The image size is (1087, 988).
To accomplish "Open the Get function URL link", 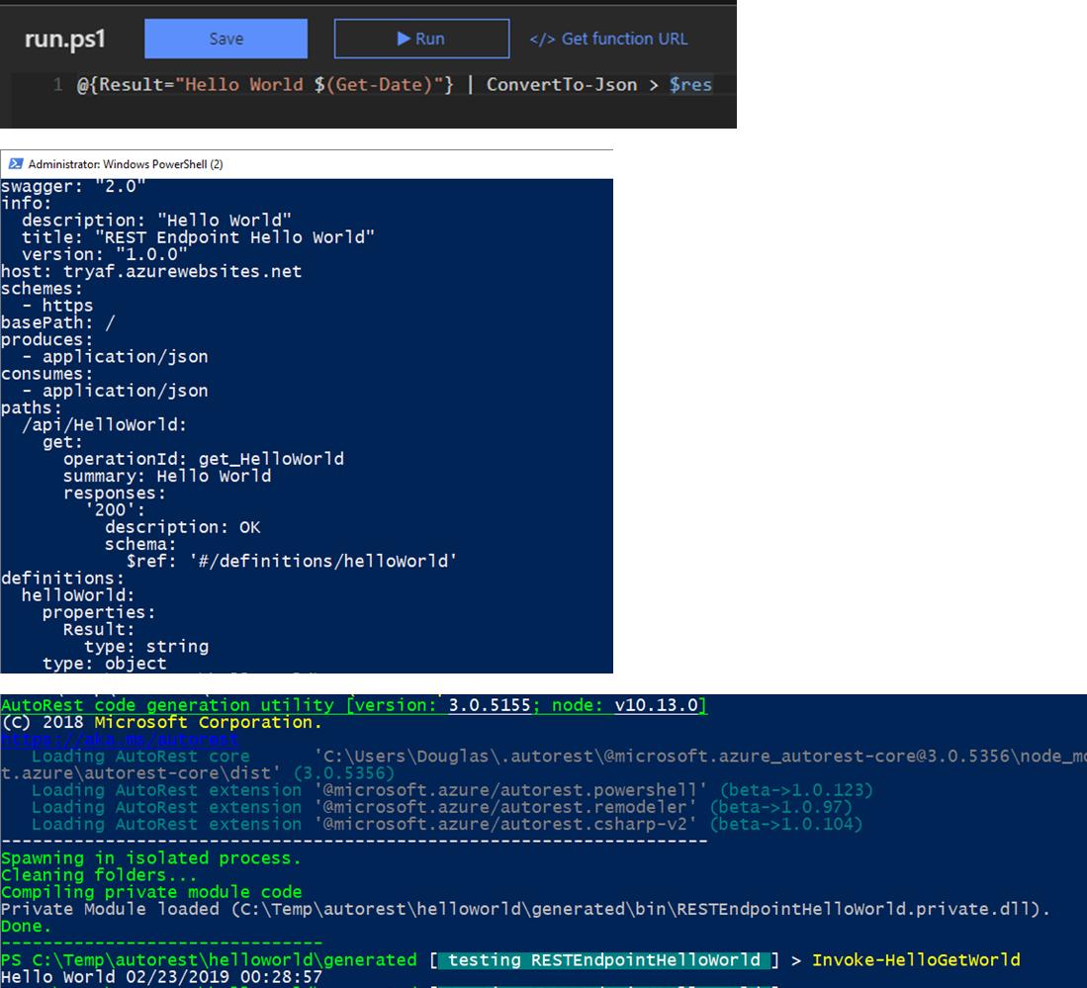I will pyautogui.click(x=608, y=39).
